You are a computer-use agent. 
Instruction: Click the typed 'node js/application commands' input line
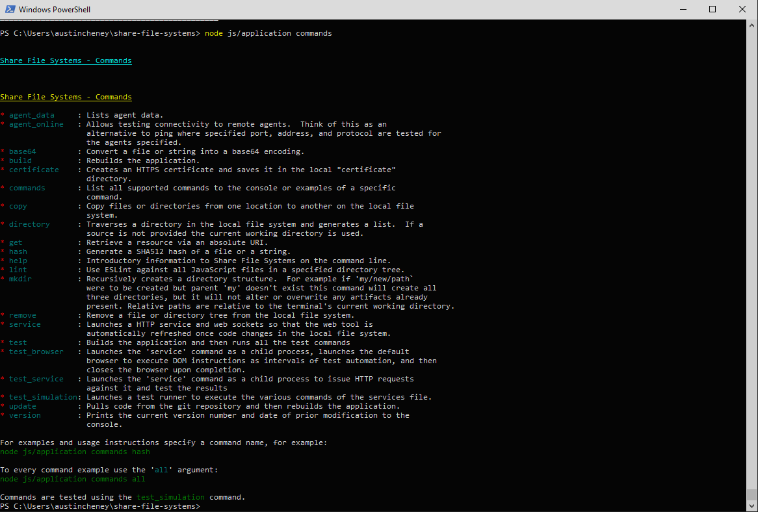pyautogui.click(x=268, y=33)
